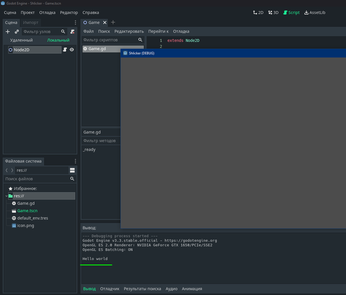The image size is (346, 295).
Task: Click the attach script icon in Scene panel
Action: coord(72,32)
